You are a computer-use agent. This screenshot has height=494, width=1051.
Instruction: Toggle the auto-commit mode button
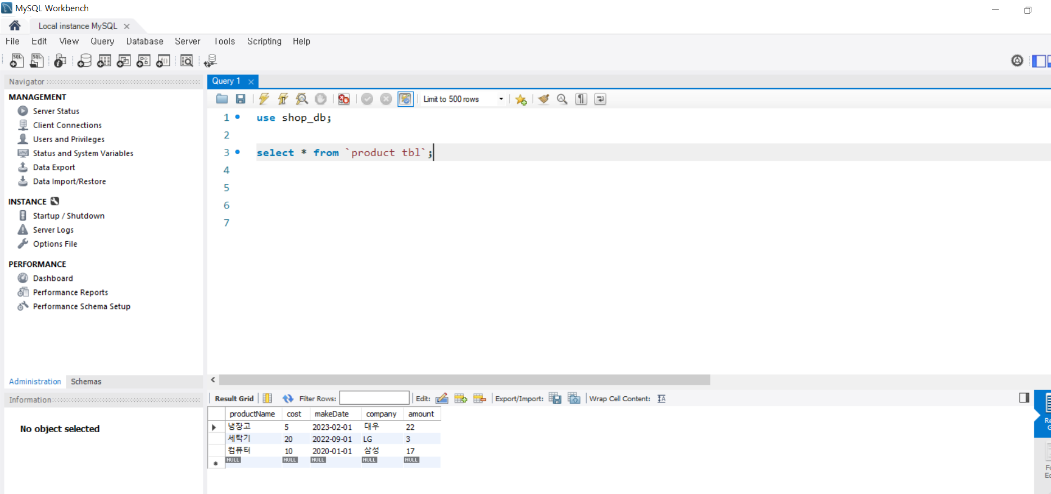click(405, 99)
